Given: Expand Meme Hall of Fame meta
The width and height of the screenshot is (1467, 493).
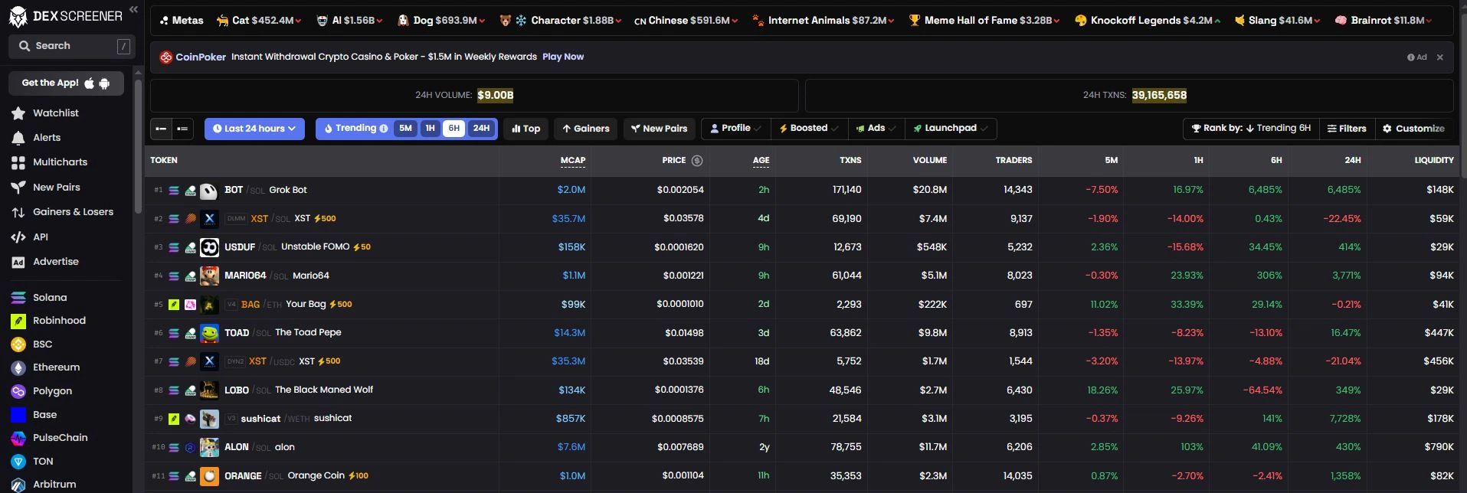Looking at the screenshot, I should pyautogui.click(x=984, y=21).
